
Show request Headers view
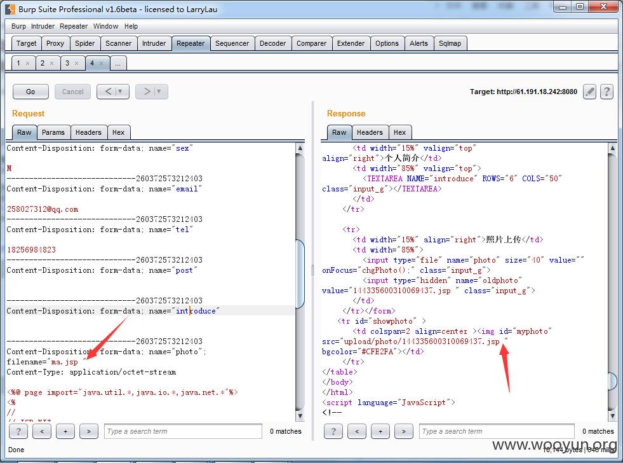point(88,132)
